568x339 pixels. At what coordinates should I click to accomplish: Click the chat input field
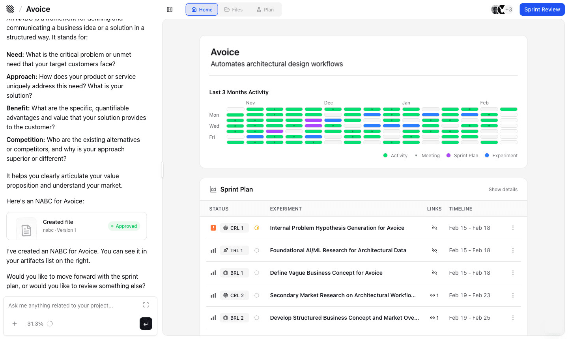[73, 305]
